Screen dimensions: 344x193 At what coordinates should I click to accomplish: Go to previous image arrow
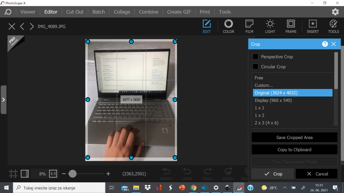click(22, 26)
